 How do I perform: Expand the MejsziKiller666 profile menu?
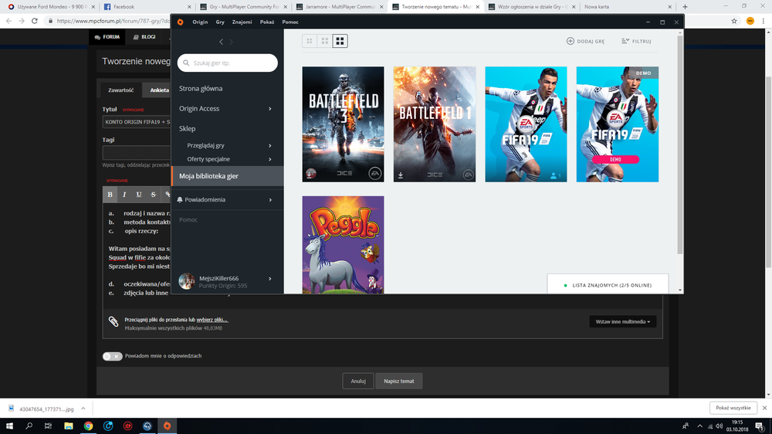pyautogui.click(x=269, y=279)
